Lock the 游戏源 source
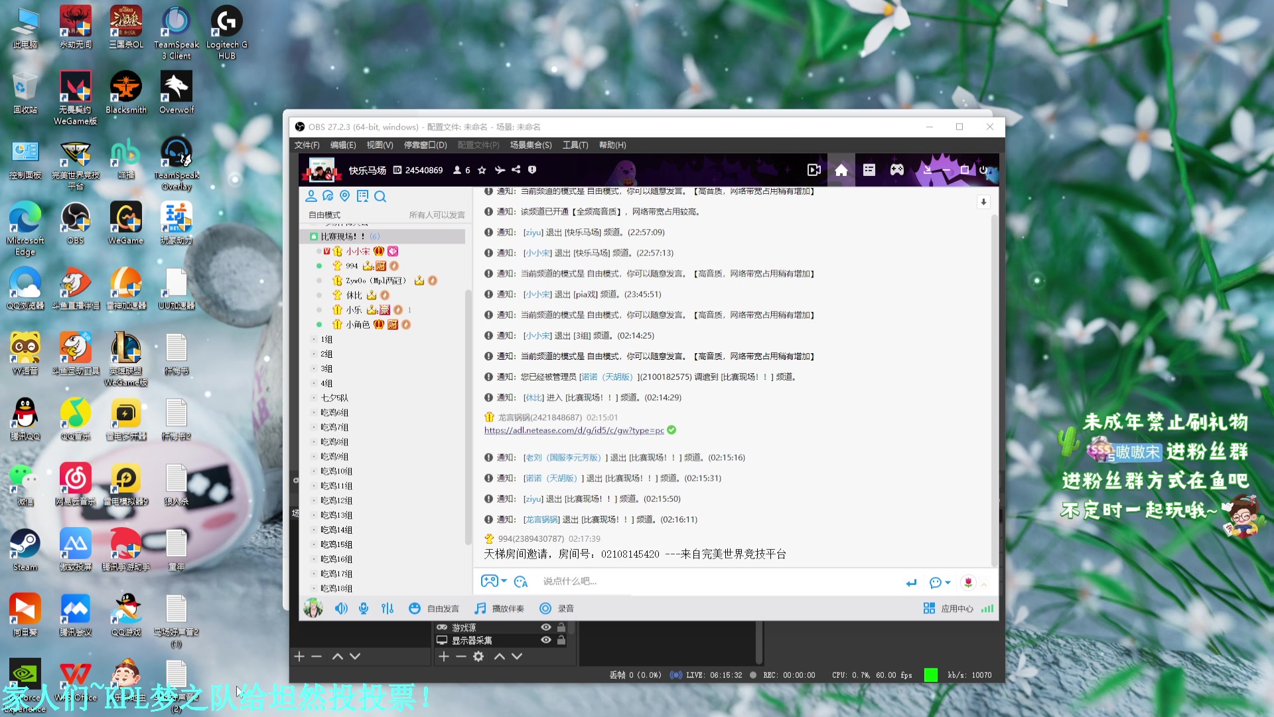The height and width of the screenshot is (717, 1274). point(561,627)
